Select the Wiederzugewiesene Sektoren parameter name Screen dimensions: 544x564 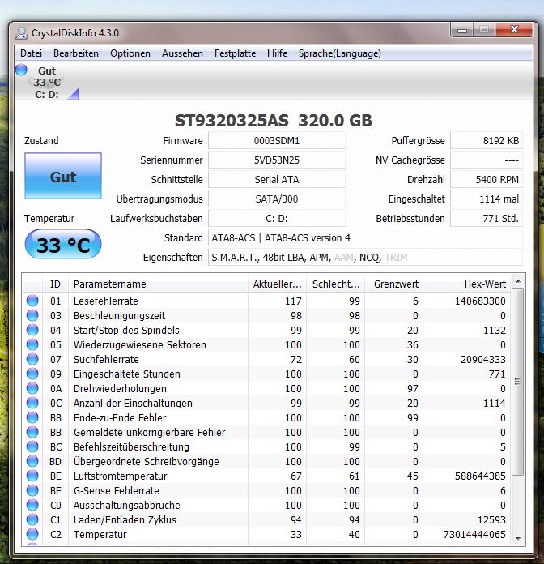140,345
